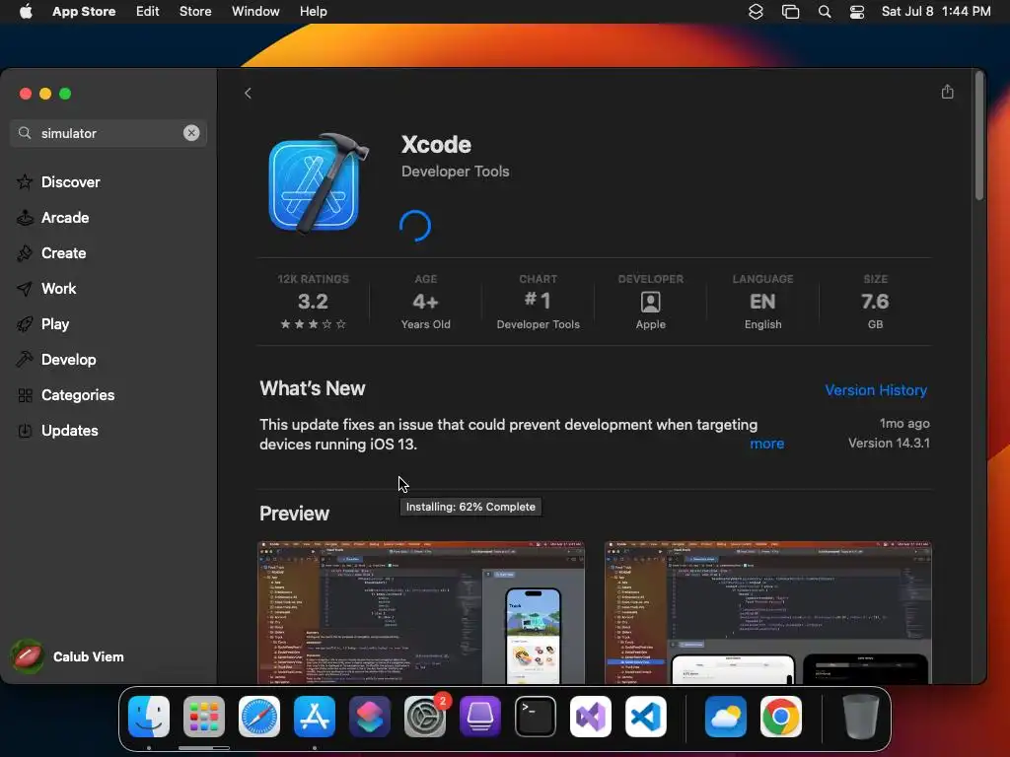The image size is (1010, 757).
Task: Open the Help menu
Action: pos(313,12)
